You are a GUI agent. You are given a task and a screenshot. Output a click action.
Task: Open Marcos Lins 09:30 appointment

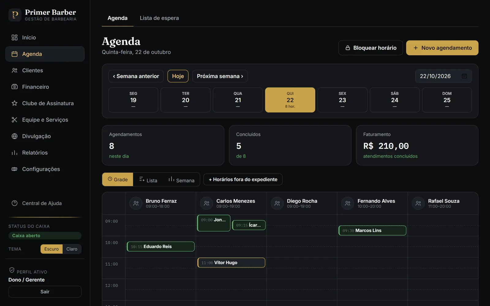click(372, 230)
